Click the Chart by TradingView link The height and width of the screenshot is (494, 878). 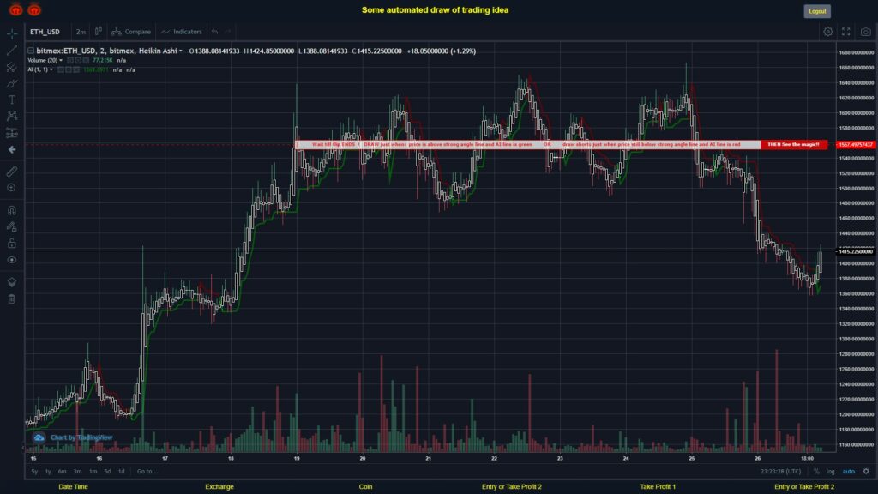[73, 437]
